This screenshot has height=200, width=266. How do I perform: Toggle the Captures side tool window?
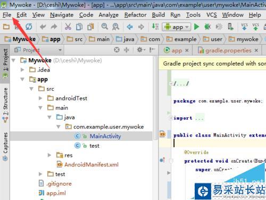[x=5, y=147]
